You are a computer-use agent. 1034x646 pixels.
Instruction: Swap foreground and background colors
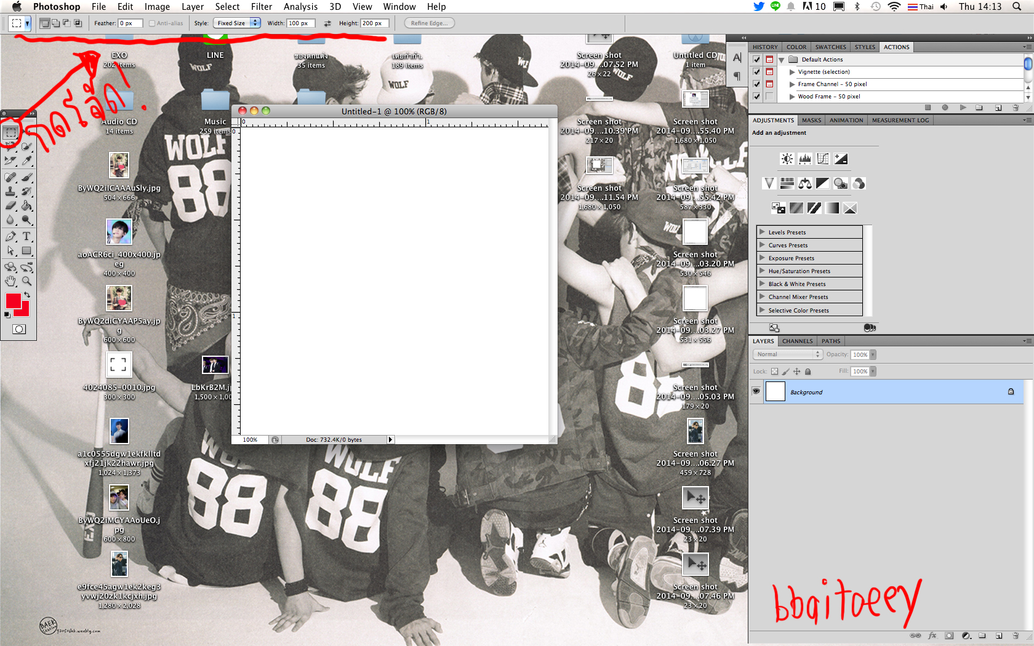click(26, 296)
